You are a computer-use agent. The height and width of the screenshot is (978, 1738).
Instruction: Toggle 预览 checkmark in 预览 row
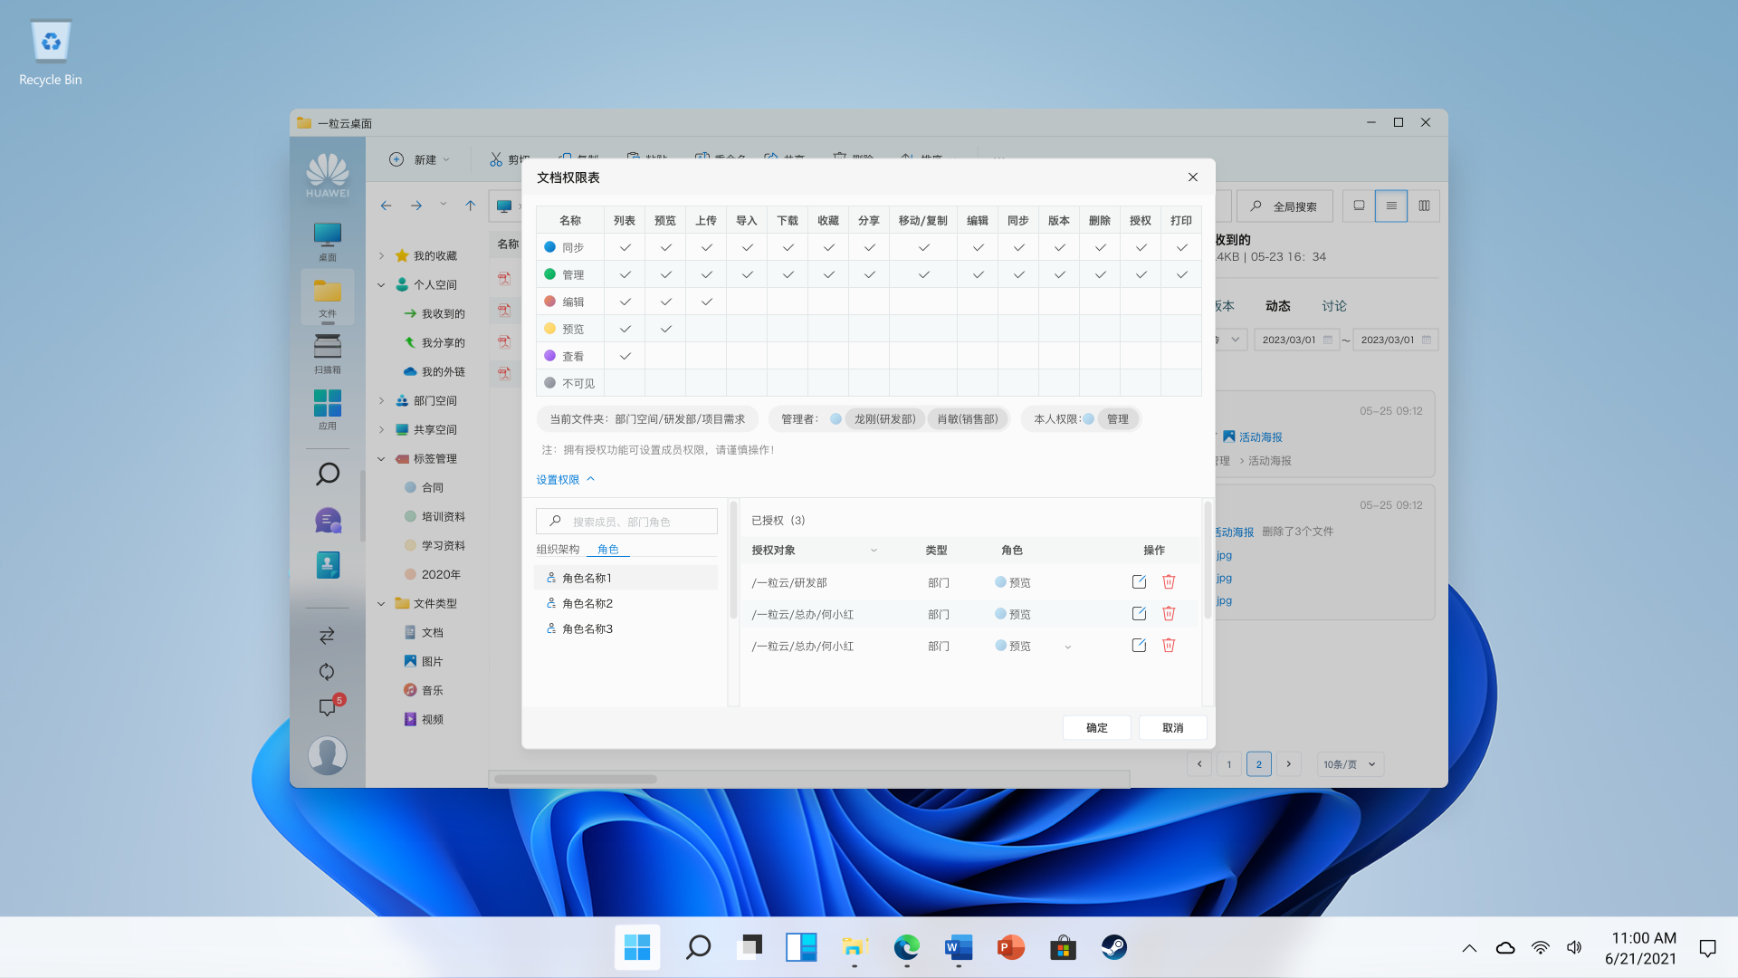[x=665, y=329]
